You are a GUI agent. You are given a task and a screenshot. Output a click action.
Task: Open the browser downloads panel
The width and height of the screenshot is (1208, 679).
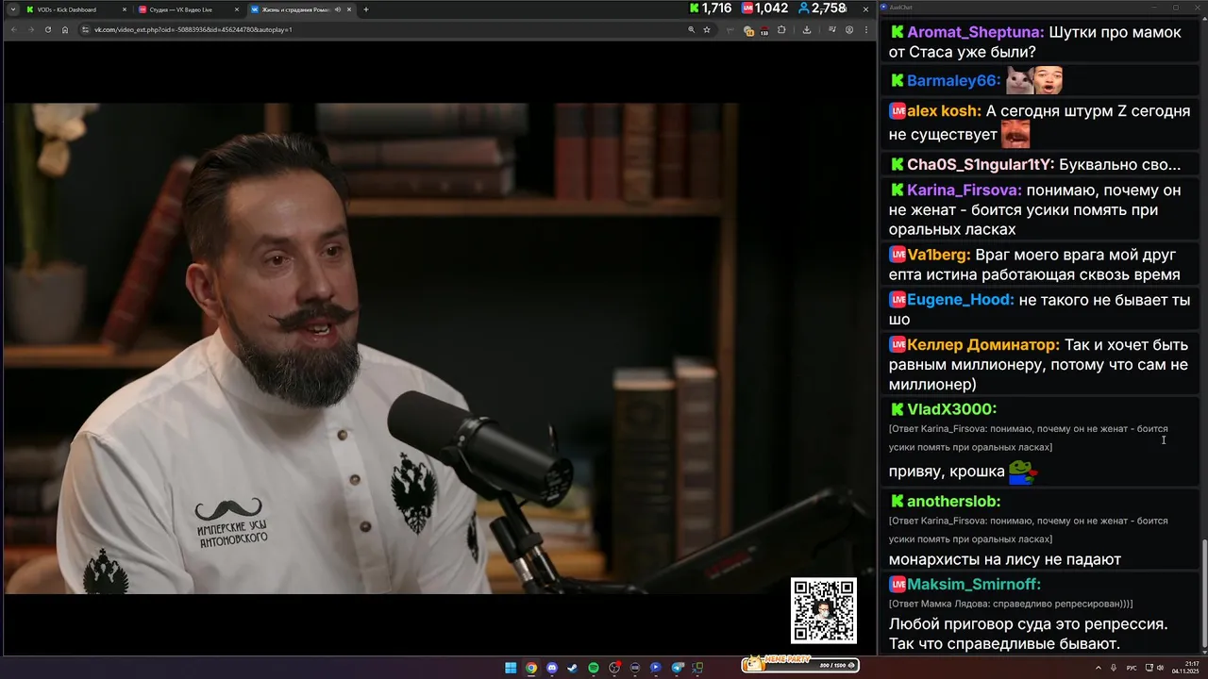pyautogui.click(x=807, y=29)
